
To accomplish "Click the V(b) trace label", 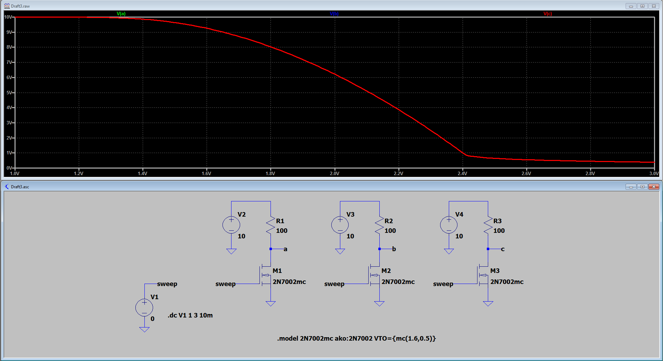I will [x=334, y=14].
